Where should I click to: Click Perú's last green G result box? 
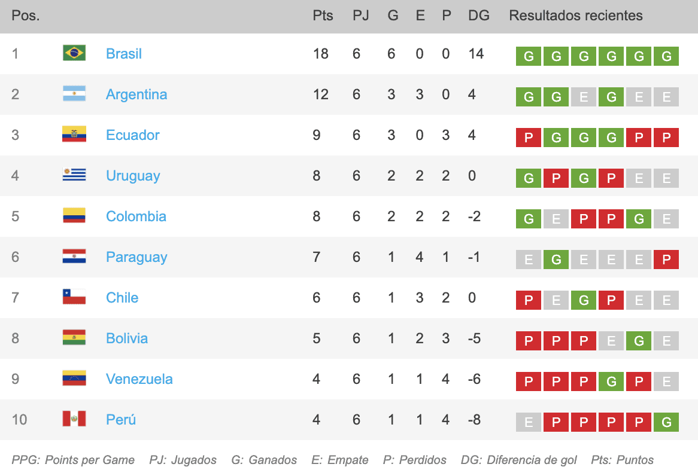point(666,422)
